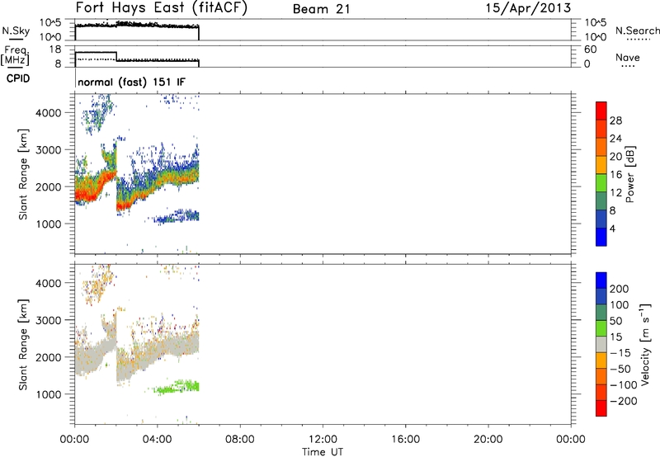This screenshot has height=457, width=660.
Task: Click the "28" power colorbar tick
Action: point(615,120)
